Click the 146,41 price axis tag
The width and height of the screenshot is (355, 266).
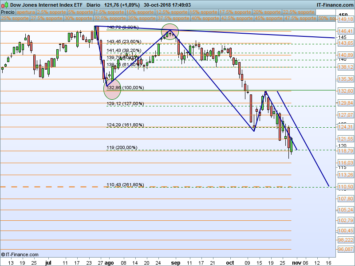[346, 31]
